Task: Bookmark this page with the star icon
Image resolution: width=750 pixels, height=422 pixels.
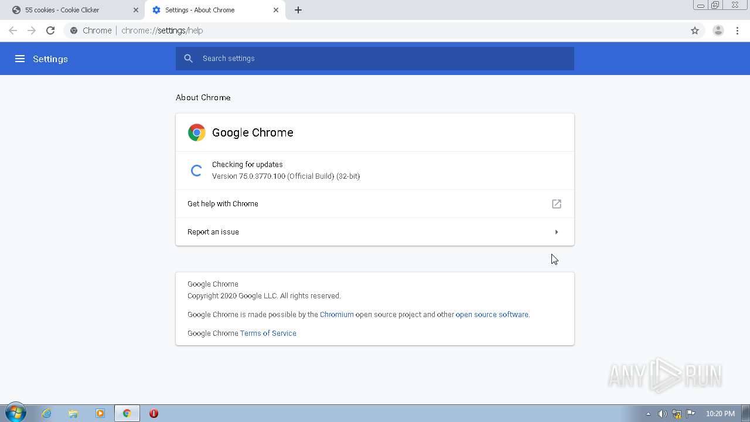Action: 695,30
